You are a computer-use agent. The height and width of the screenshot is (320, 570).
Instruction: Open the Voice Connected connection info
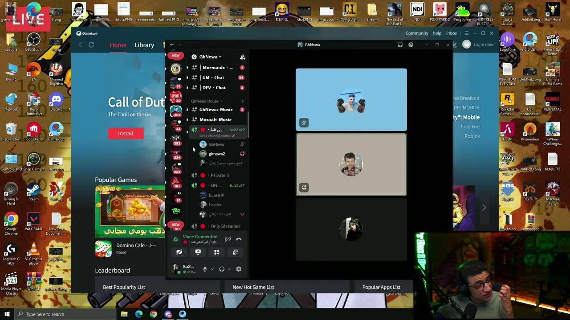(x=200, y=237)
